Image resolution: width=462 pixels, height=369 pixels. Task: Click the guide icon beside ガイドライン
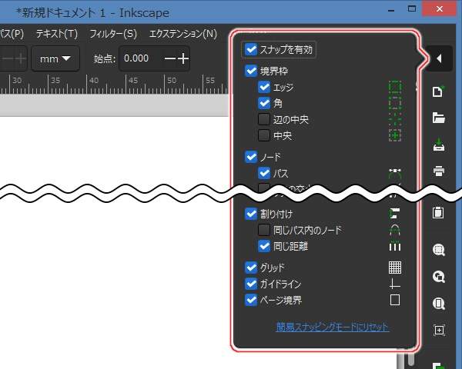click(395, 284)
